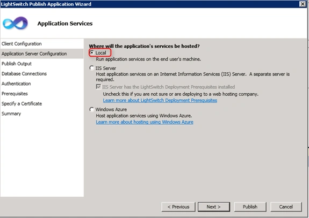Toggle IIS Server Deployment Prerequisites installed checkbox
This screenshot has height=218, width=309.
click(x=98, y=87)
